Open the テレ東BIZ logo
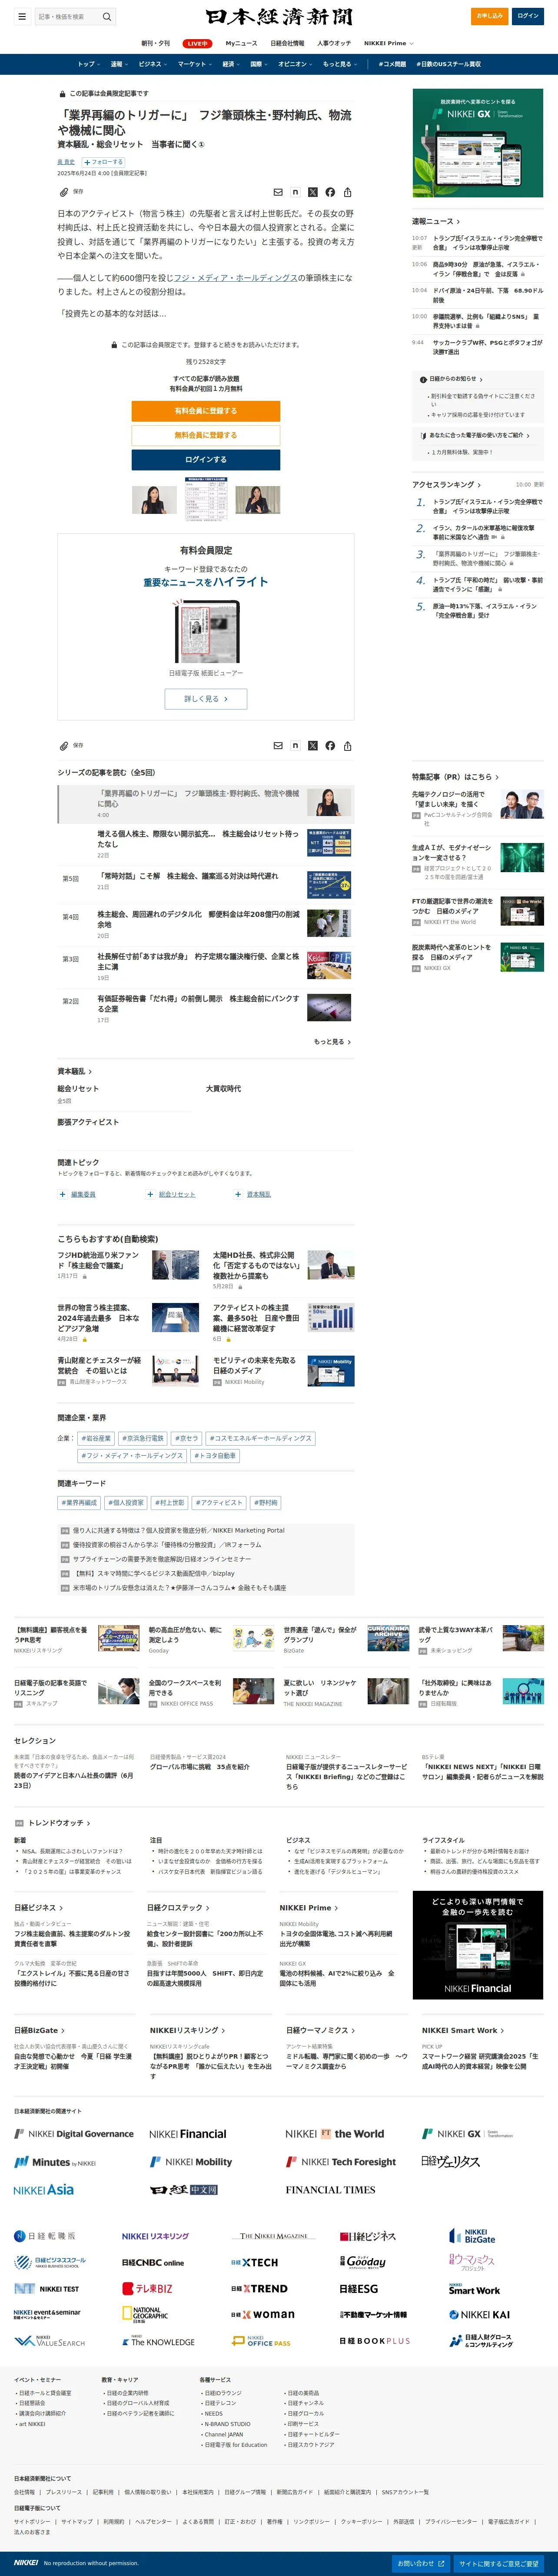The height and width of the screenshot is (2576, 558). [x=147, y=2289]
